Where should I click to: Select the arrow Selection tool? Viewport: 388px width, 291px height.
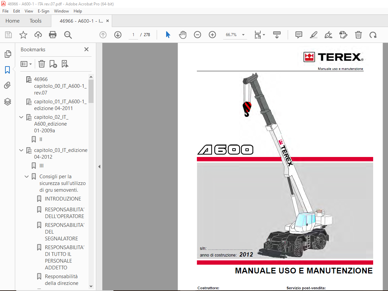(x=168, y=35)
